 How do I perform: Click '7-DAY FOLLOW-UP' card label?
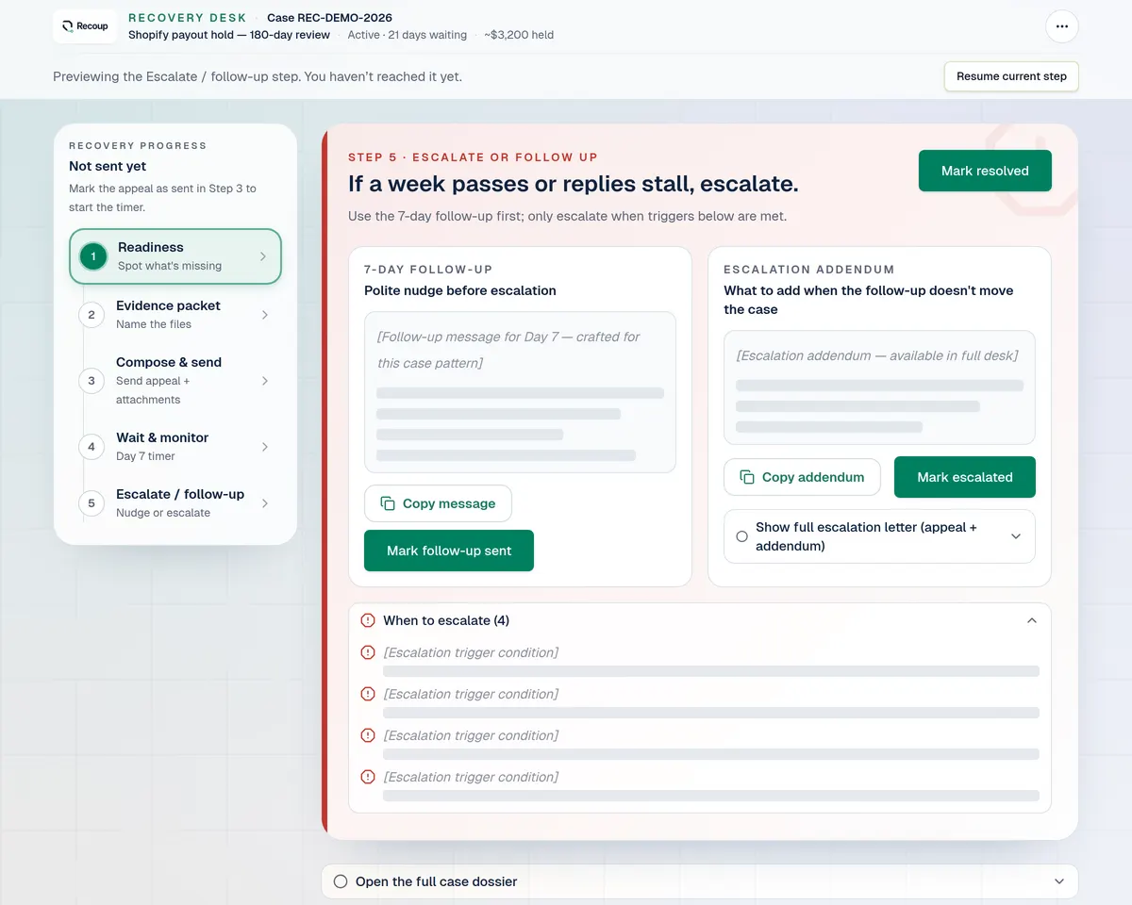click(x=428, y=270)
